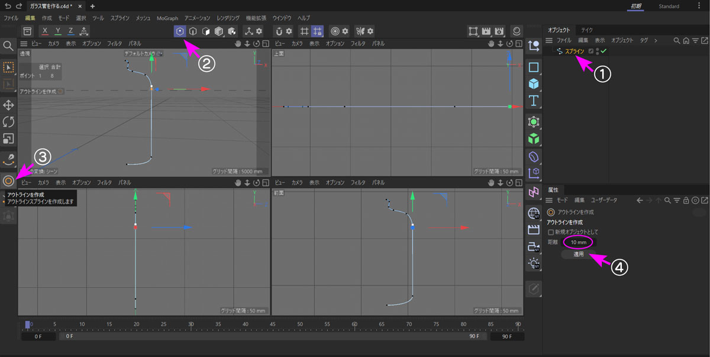Image resolution: width=710 pixels, height=357 pixels.
Task: Select the Rotate tool
Action: pyautogui.click(x=8, y=122)
